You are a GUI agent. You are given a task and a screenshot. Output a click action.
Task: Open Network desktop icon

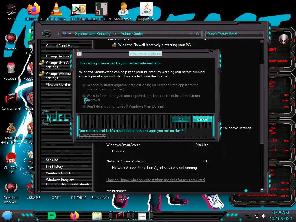[11, 42]
